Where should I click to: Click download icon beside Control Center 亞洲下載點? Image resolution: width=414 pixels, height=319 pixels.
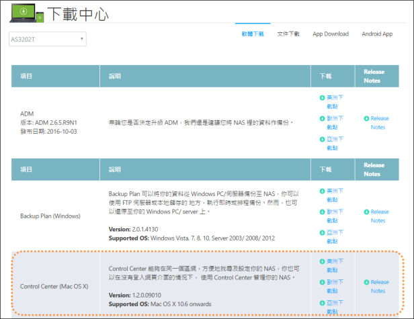point(323,304)
